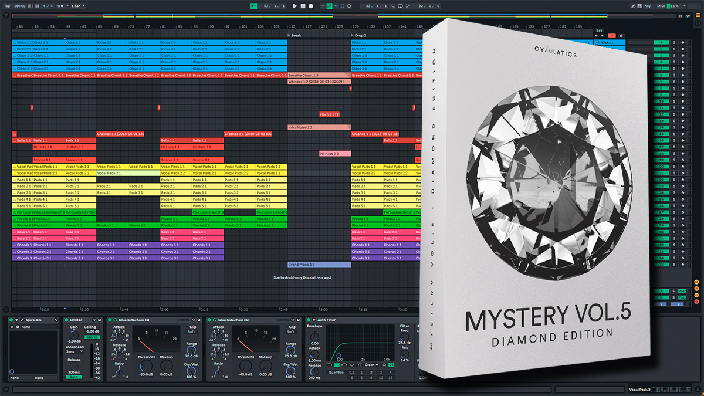Screen dimensions: 704x396
Task: Select the Infra Noise 1 2 clip
Action: 319,127
